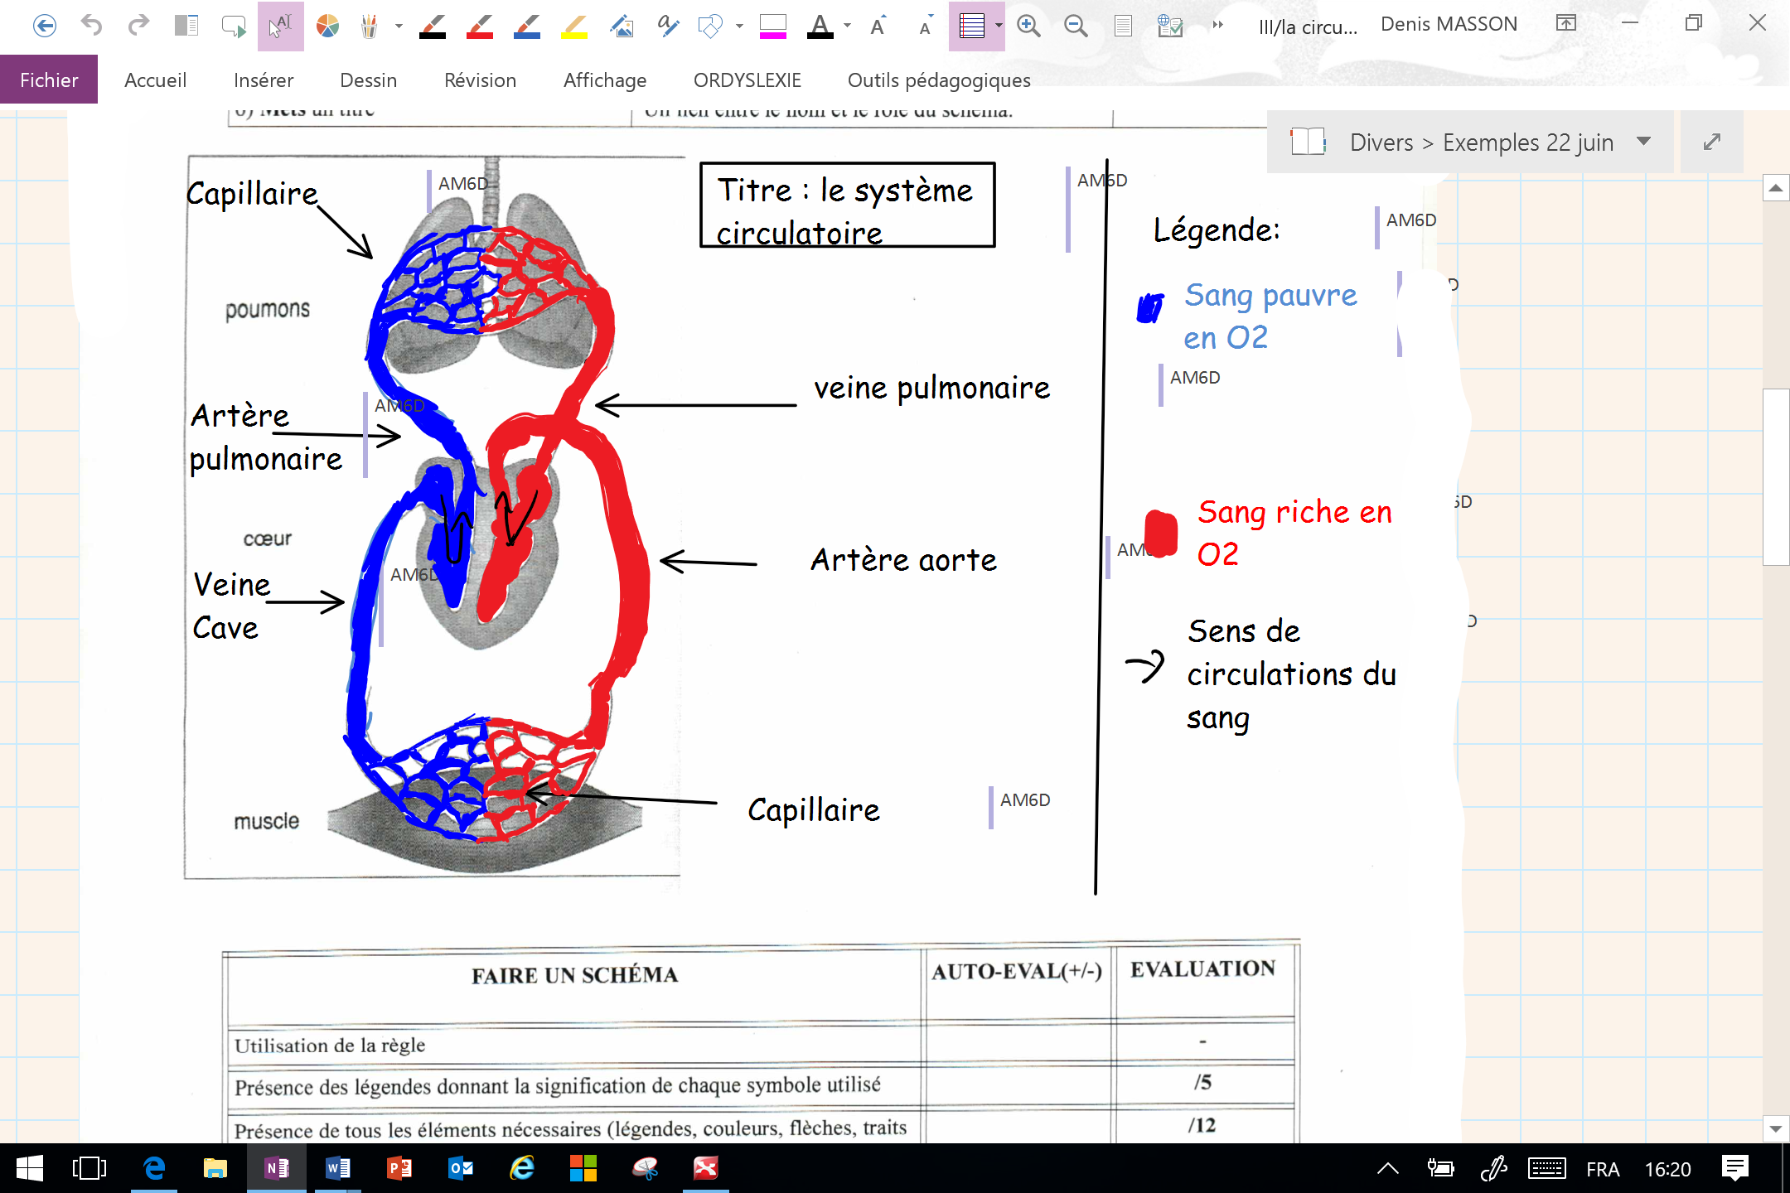Open the color wheel picker

click(327, 26)
